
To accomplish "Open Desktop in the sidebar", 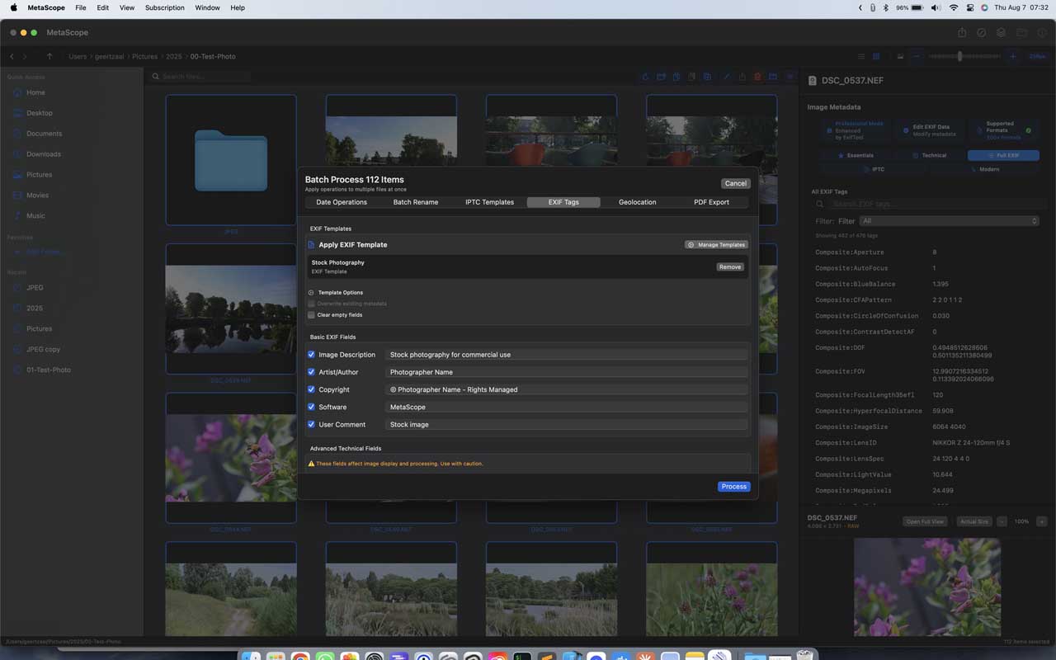I will tap(39, 113).
